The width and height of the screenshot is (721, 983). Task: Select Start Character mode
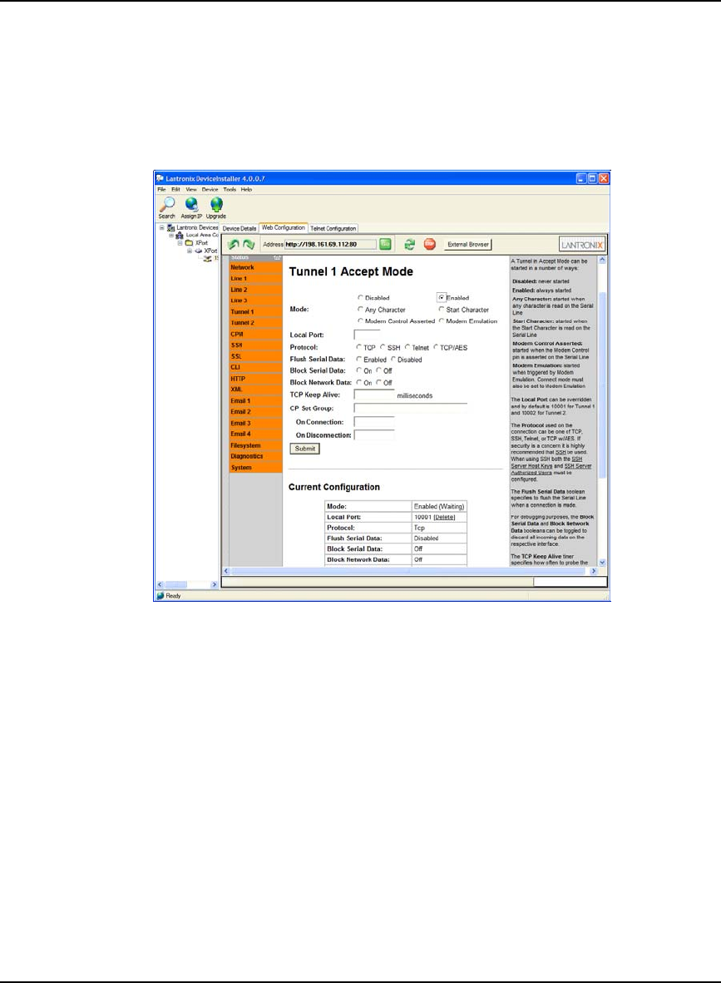point(442,309)
